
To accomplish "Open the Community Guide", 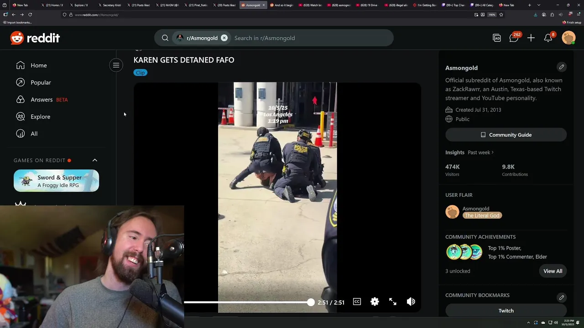I will coord(506,135).
